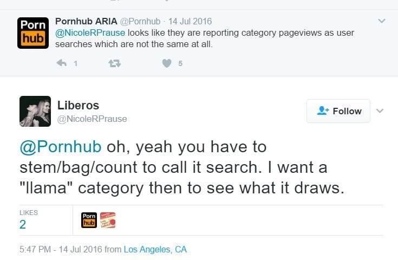Open Liberos profile picture
398x260 pixels.
(35, 111)
